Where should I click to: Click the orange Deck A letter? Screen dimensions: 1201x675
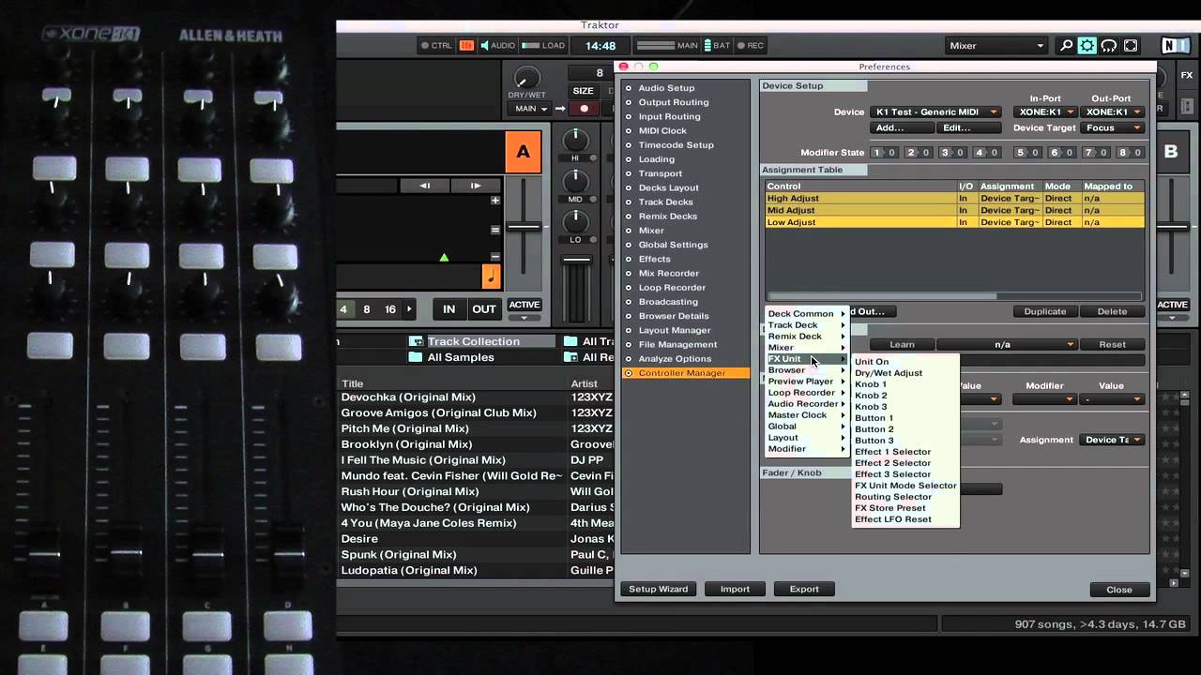click(523, 152)
